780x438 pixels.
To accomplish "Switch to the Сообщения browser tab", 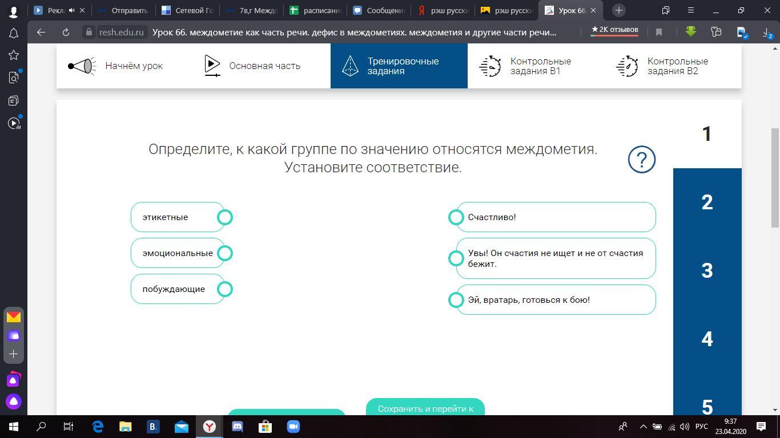I will coord(379,10).
